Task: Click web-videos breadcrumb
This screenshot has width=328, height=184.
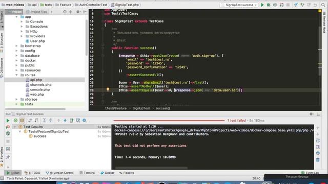Action: 13,5
